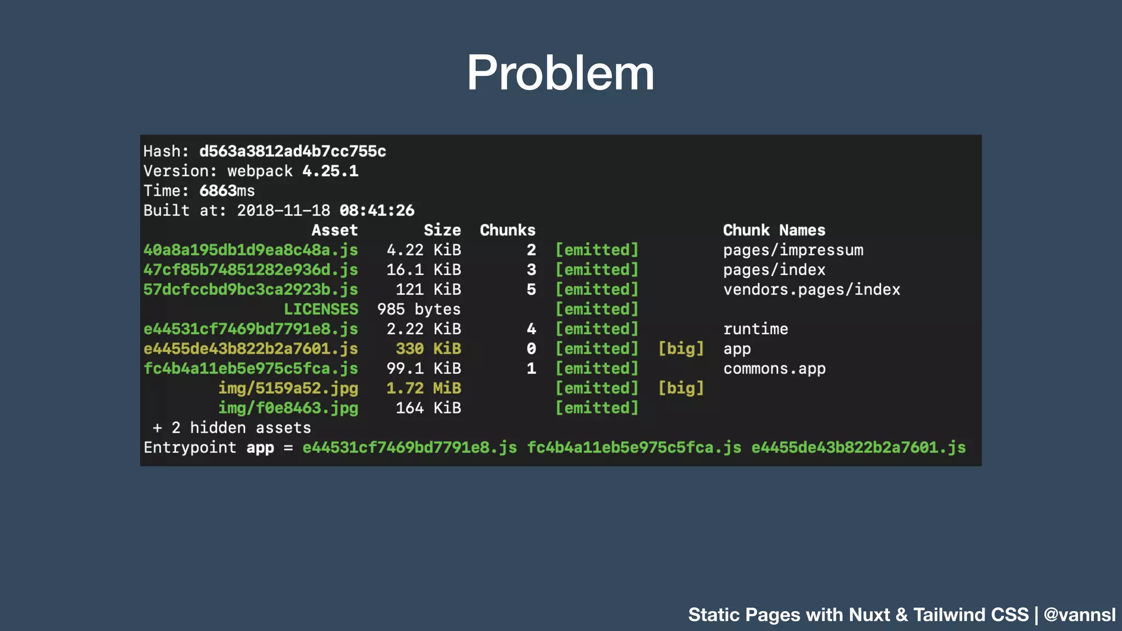Screen dimensions: 1122x631
Task: Select asset 57dcfccbd9bc3ca2923b.js in the table
Action: (251, 289)
